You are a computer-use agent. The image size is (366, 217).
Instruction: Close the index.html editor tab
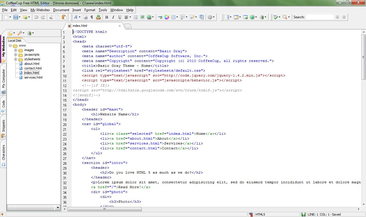coord(120,26)
